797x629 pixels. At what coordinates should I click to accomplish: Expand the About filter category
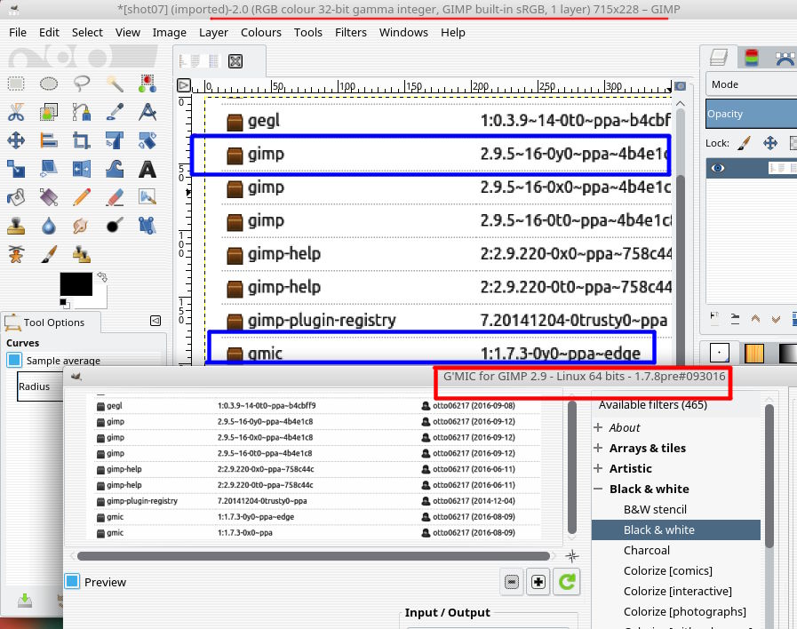click(x=598, y=427)
